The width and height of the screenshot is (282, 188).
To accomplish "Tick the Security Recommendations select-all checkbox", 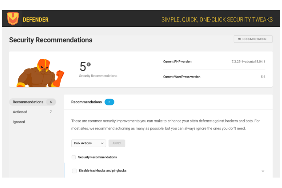I will coord(74,157).
